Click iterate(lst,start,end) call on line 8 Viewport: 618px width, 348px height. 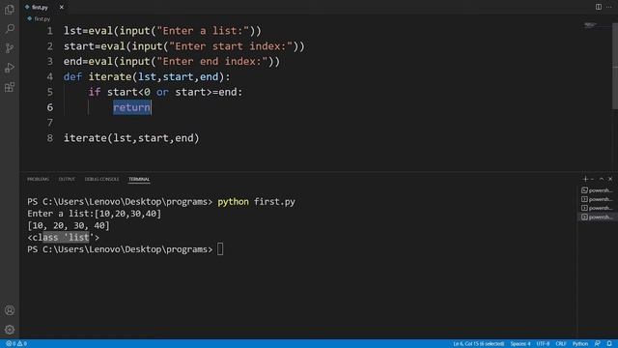click(131, 138)
